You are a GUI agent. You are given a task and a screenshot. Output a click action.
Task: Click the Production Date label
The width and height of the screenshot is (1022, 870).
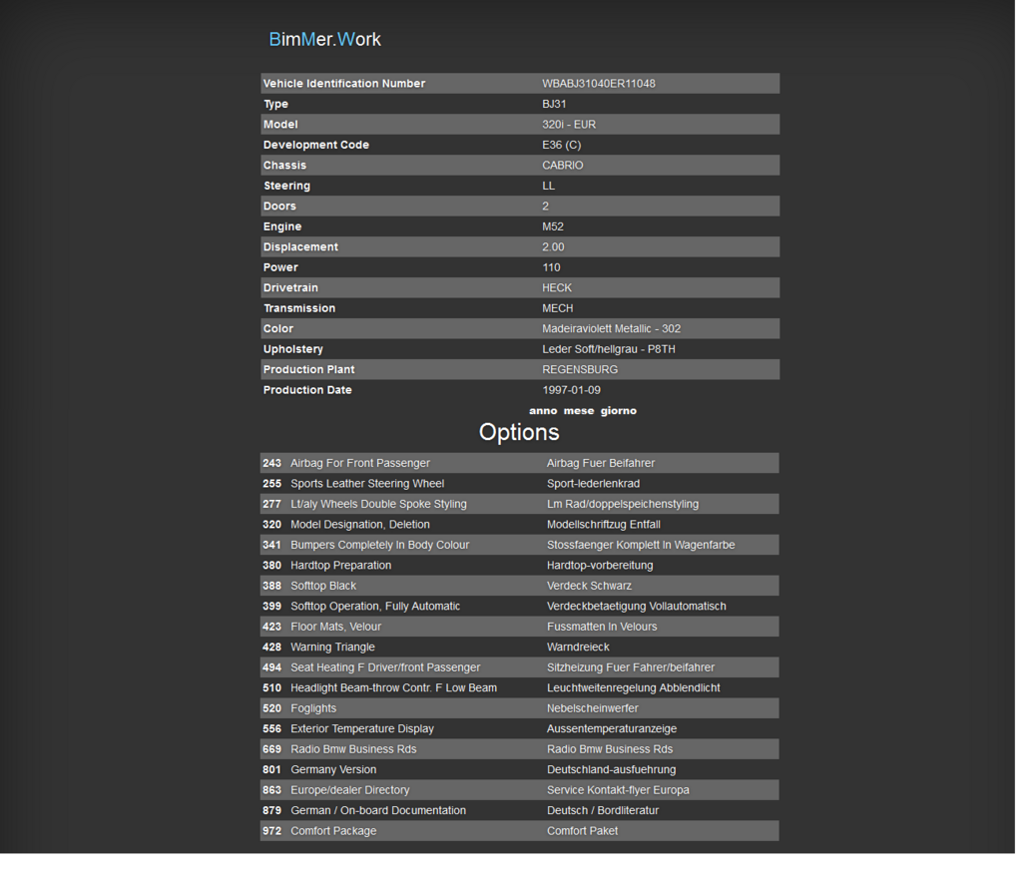click(x=307, y=390)
